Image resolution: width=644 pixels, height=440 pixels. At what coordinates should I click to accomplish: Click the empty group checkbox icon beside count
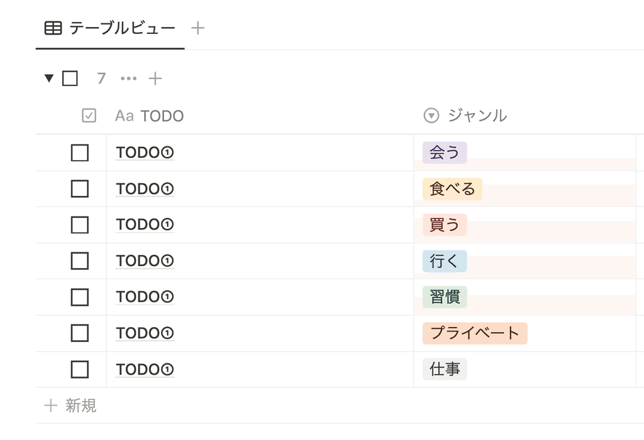point(70,78)
